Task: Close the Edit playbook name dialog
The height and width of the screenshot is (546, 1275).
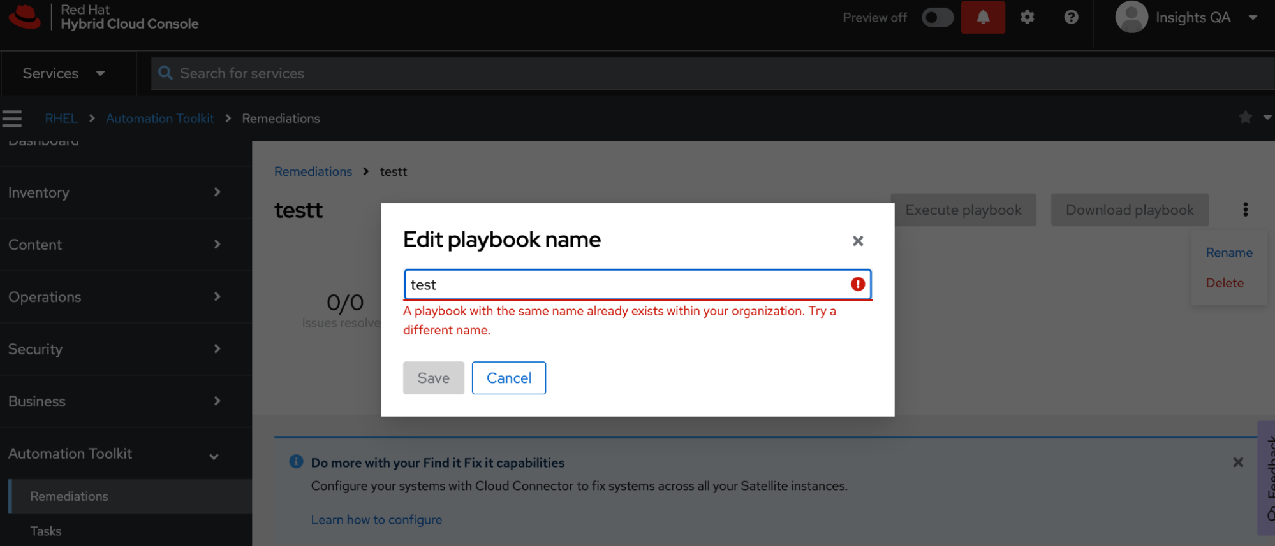Action: click(858, 241)
